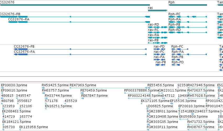Click EST RE70459.5prime
Image resolution: width=223 pixels, height=131 pixels.
pyautogui.click(x=94, y=90)
